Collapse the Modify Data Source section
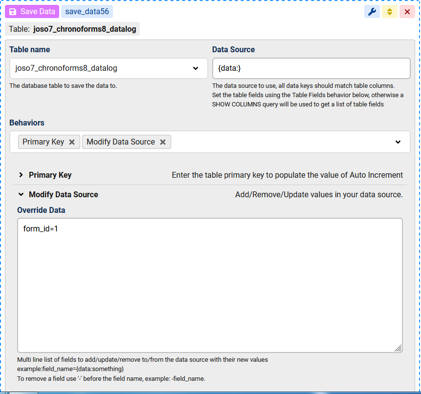Viewport: 421px width, 394px height. (x=63, y=194)
